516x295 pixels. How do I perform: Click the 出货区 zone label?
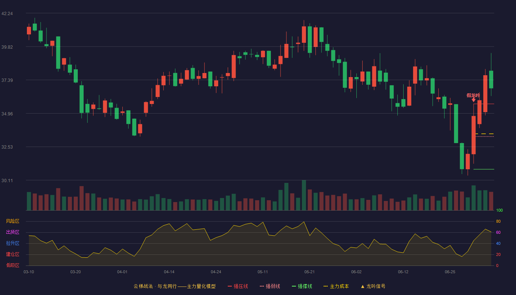click(x=13, y=232)
